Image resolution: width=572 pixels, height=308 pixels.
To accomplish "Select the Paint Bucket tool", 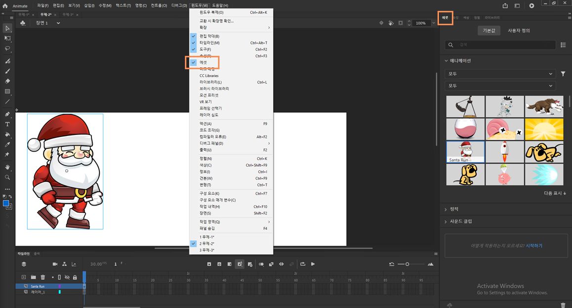I will [7, 134].
